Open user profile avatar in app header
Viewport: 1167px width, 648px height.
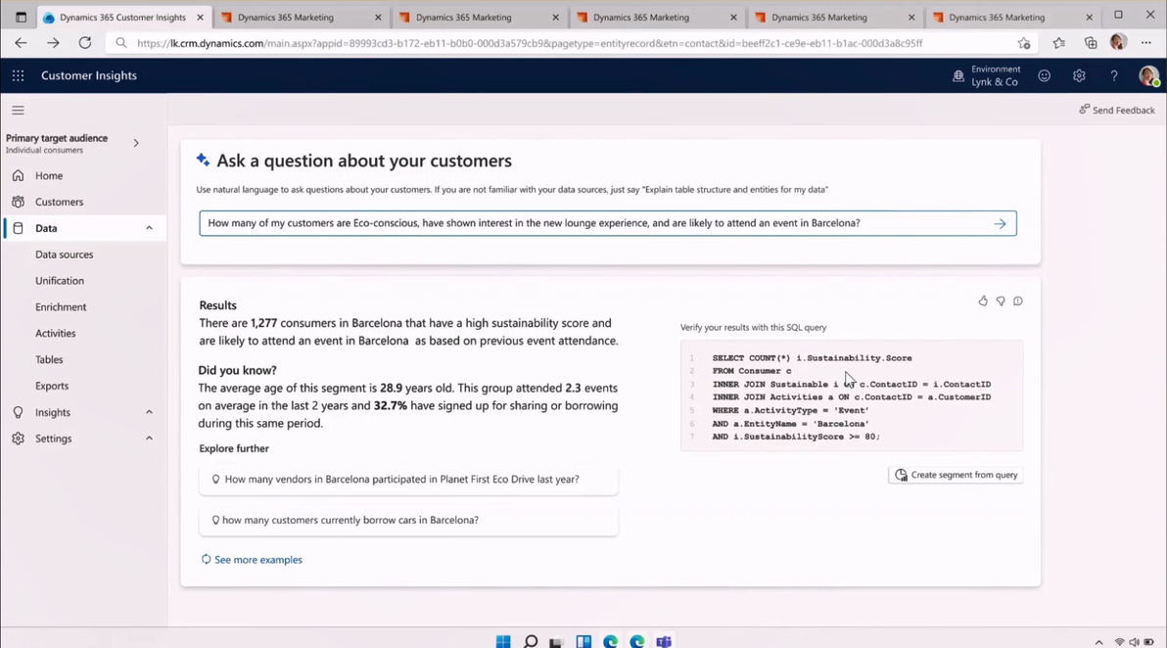[1148, 75]
